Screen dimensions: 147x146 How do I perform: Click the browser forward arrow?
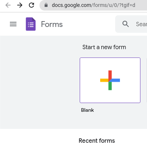[x=20, y=5]
